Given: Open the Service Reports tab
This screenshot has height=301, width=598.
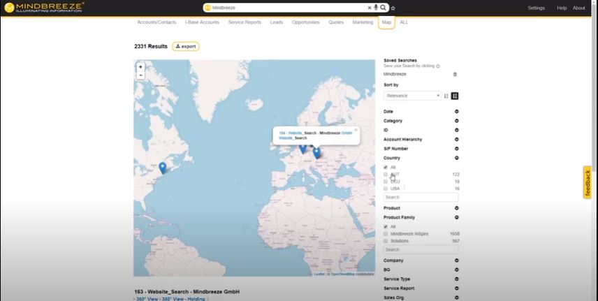Looking at the screenshot, I should [x=245, y=22].
